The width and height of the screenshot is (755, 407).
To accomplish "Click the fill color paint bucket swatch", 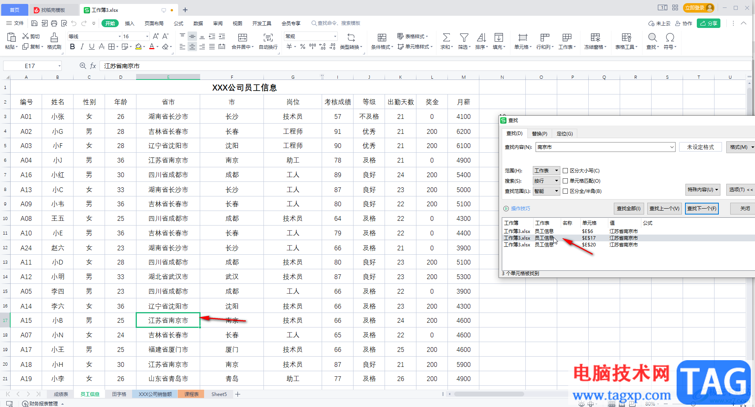I will (138, 47).
